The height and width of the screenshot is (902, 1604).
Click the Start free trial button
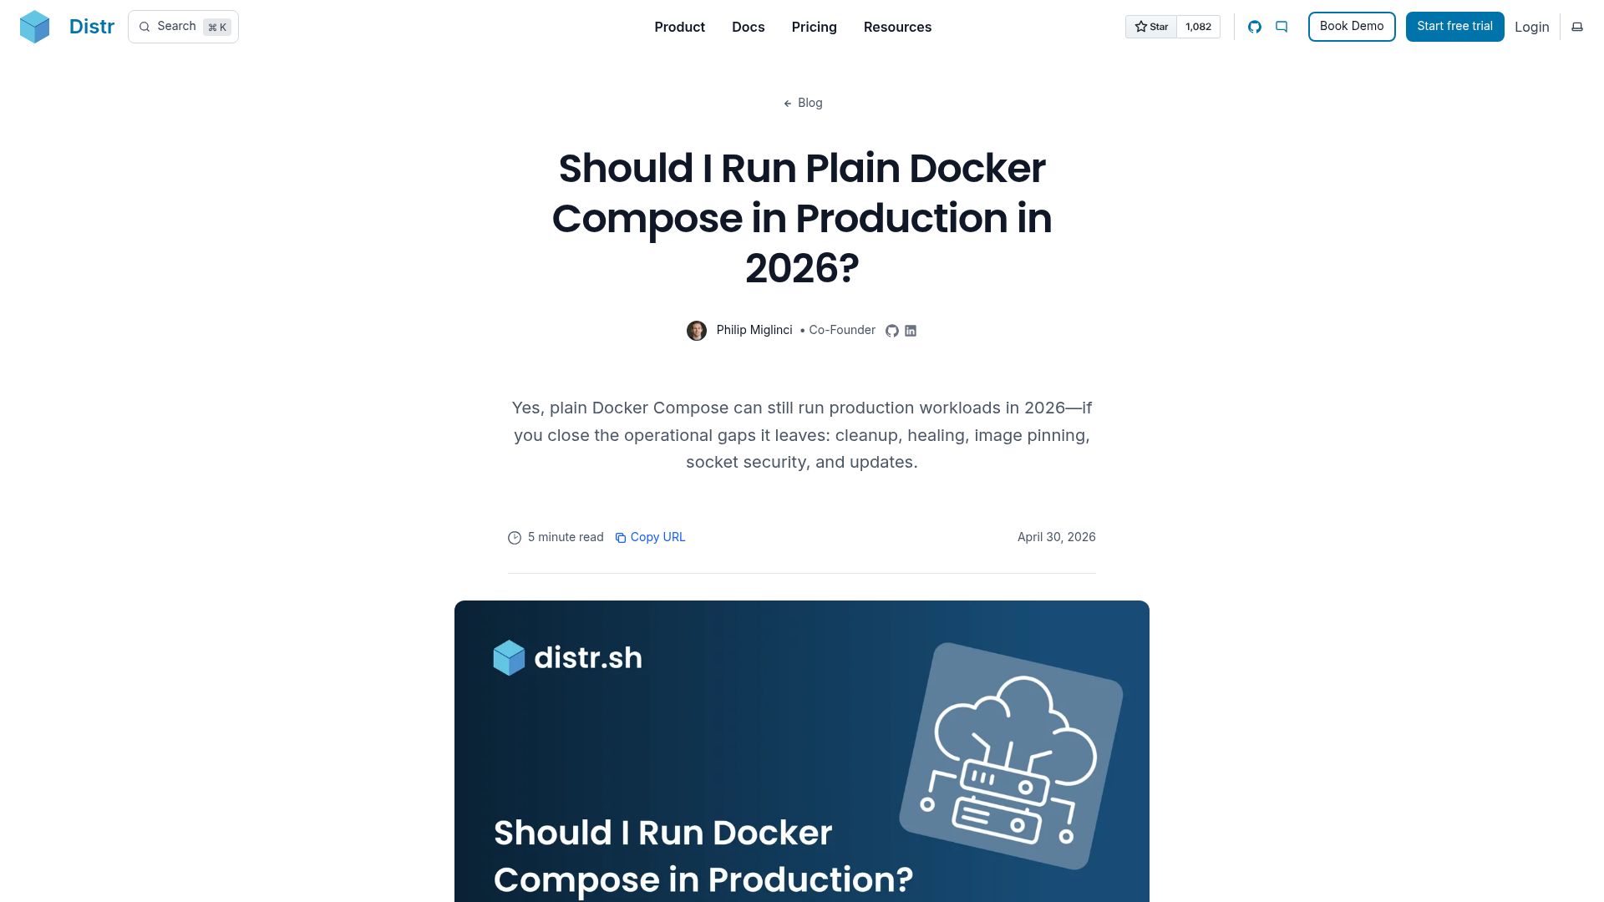tap(1454, 27)
